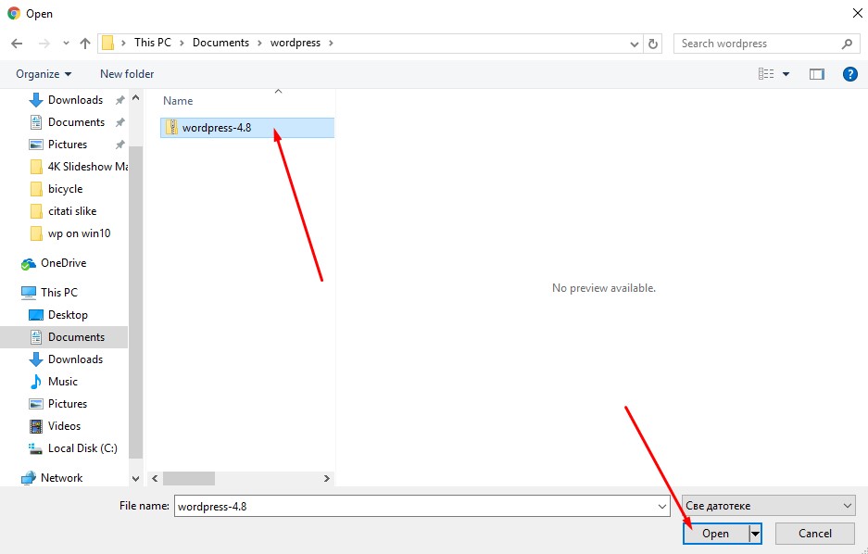Viewport: 868px width, 554px height.
Task: Click the pin icon next to Pictures
Action: [x=120, y=145]
